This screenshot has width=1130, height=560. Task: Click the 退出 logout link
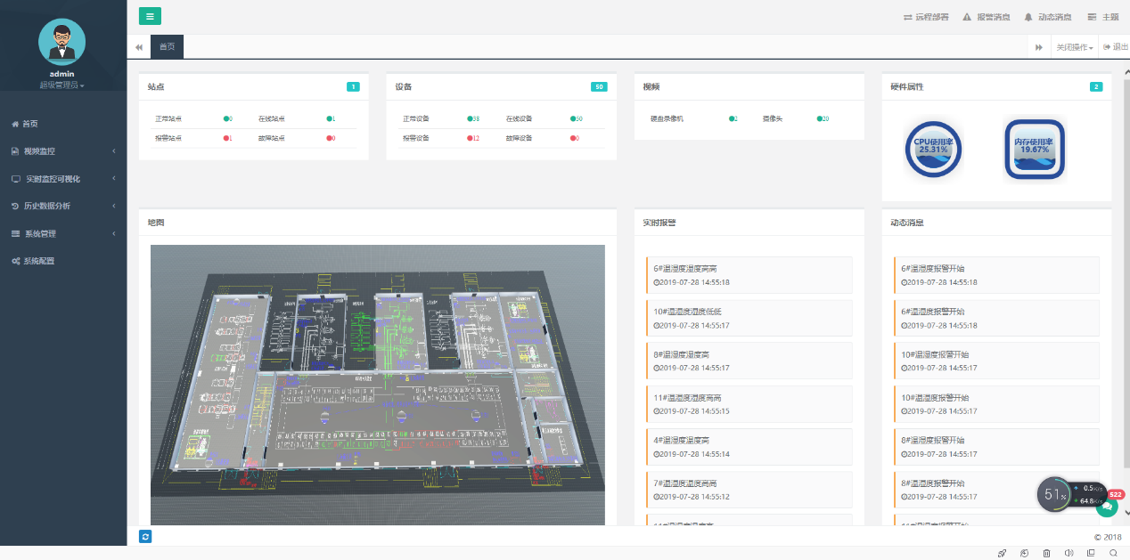[1116, 47]
